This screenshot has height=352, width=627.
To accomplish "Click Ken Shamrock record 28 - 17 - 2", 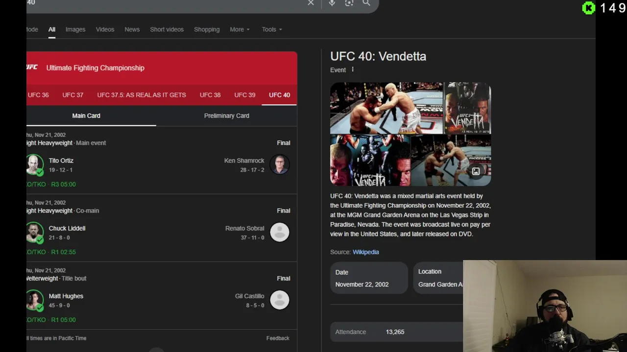I will (x=252, y=170).
